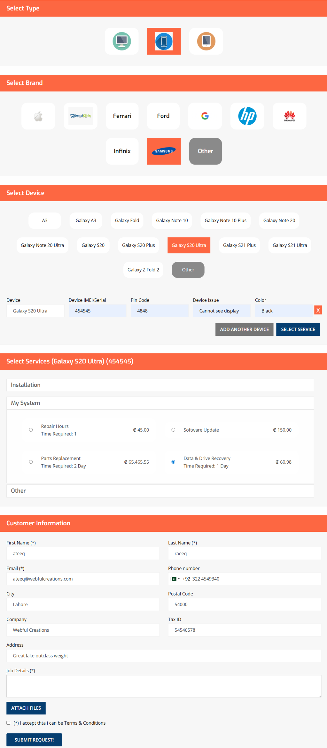Edit the Tax ID field

point(245,630)
